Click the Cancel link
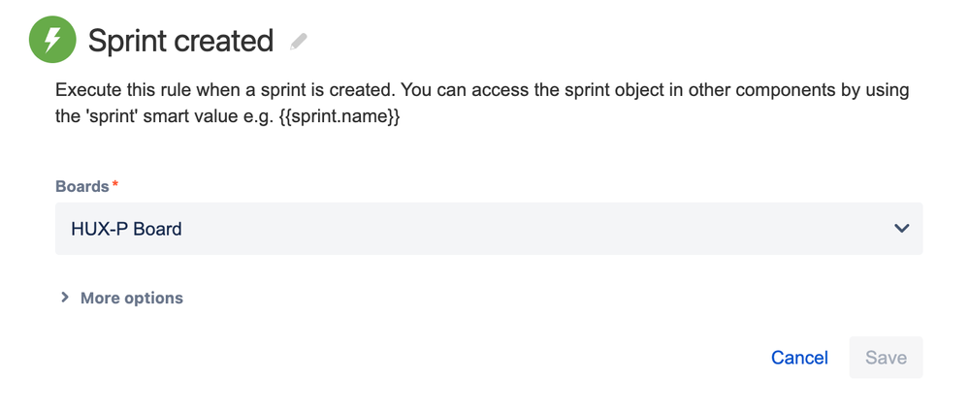Image resolution: width=969 pixels, height=410 pixels. coord(799,358)
